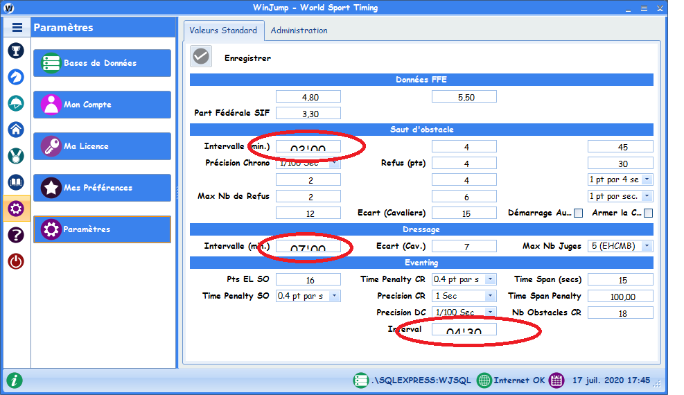Screen dimensions: 684x395
Task: Click the calendar icon in the status bar
Action: click(556, 380)
